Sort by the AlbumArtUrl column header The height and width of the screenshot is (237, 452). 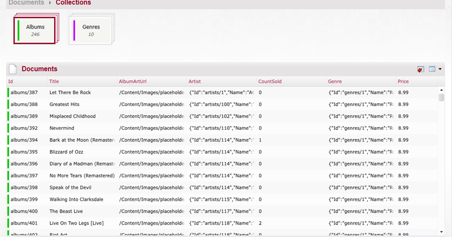click(133, 81)
